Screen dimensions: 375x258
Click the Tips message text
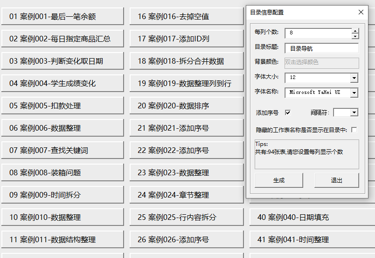(299, 148)
